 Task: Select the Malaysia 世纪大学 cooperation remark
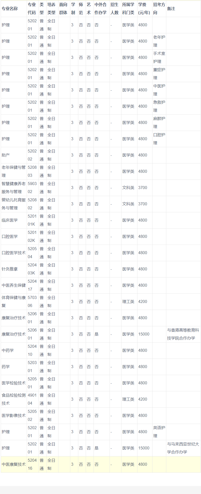183,448
